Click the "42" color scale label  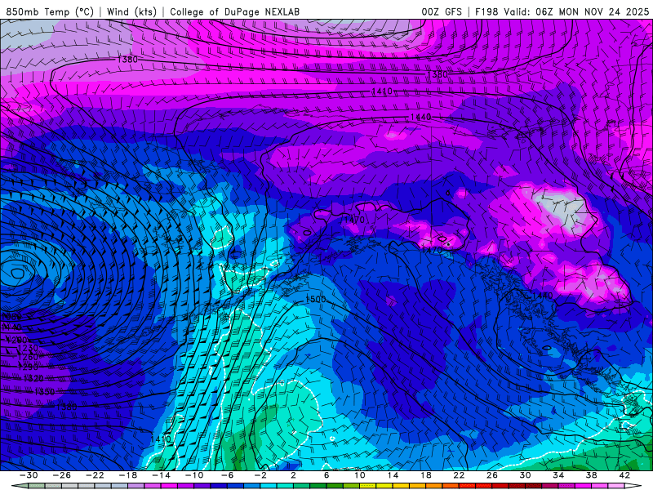pyautogui.click(x=624, y=475)
